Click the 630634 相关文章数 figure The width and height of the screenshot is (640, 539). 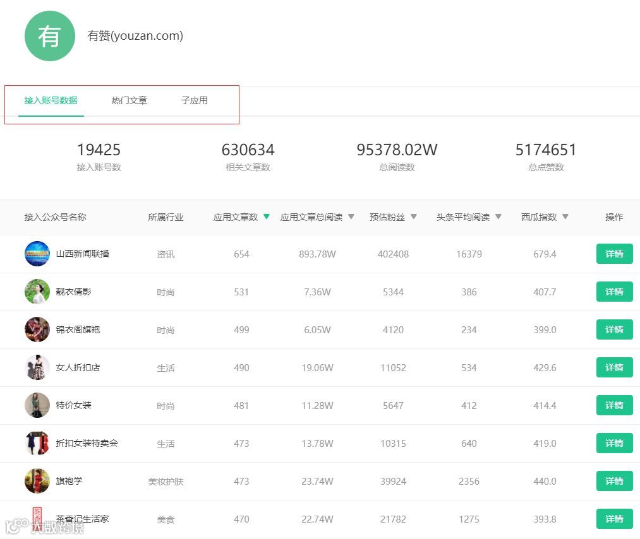248,150
